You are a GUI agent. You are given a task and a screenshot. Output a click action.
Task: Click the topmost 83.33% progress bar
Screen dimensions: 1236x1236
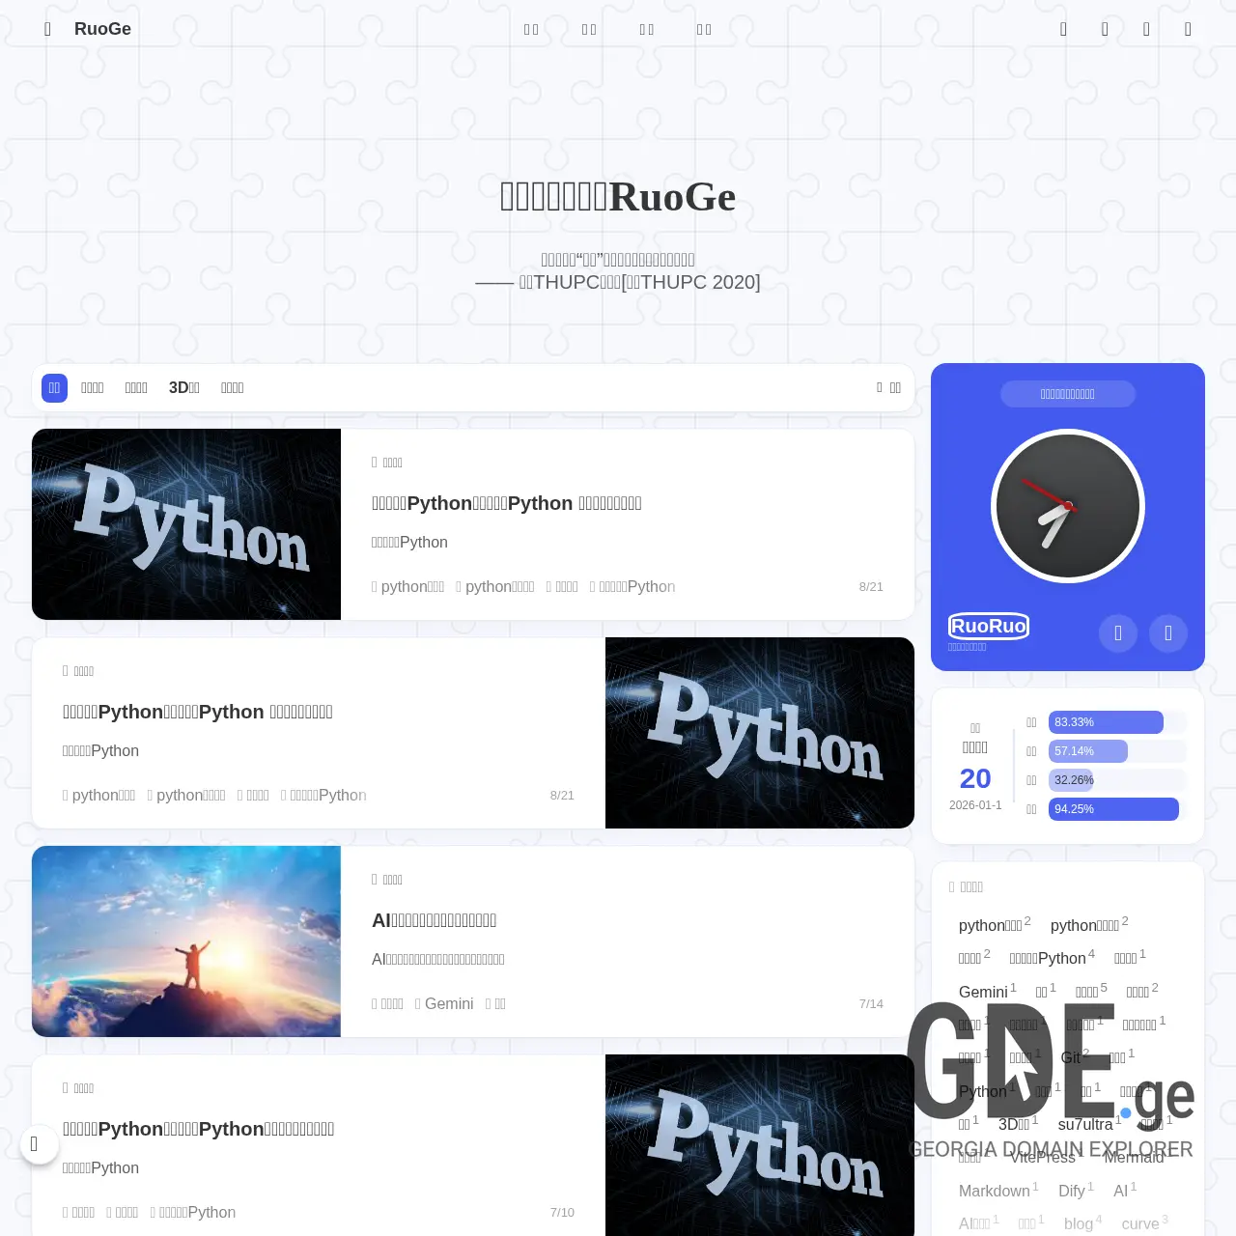(x=1106, y=722)
